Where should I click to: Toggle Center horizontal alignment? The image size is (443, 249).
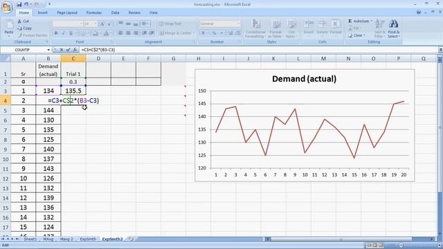(128, 33)
